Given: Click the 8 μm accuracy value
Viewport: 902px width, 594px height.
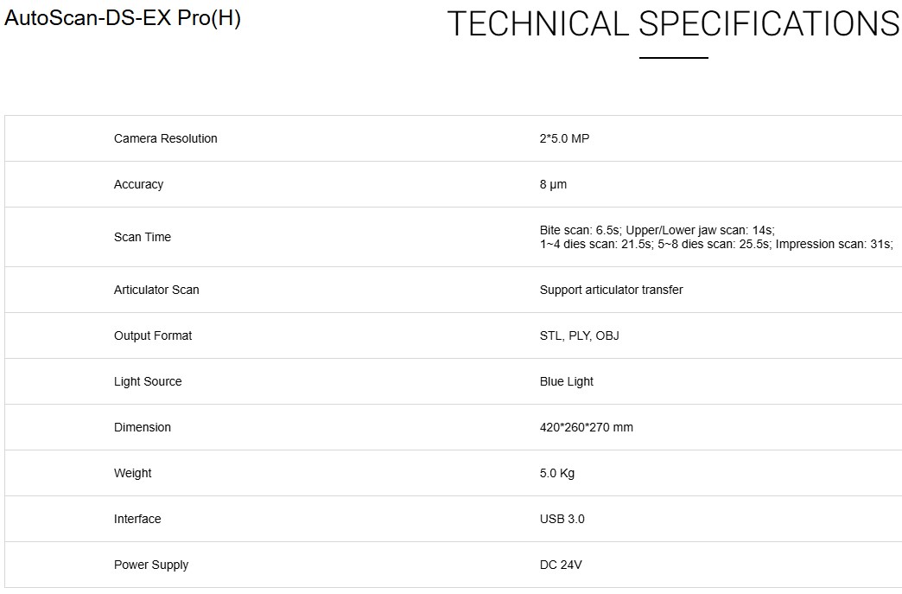Looking at the screenshot, I should (x=553, y=184).
